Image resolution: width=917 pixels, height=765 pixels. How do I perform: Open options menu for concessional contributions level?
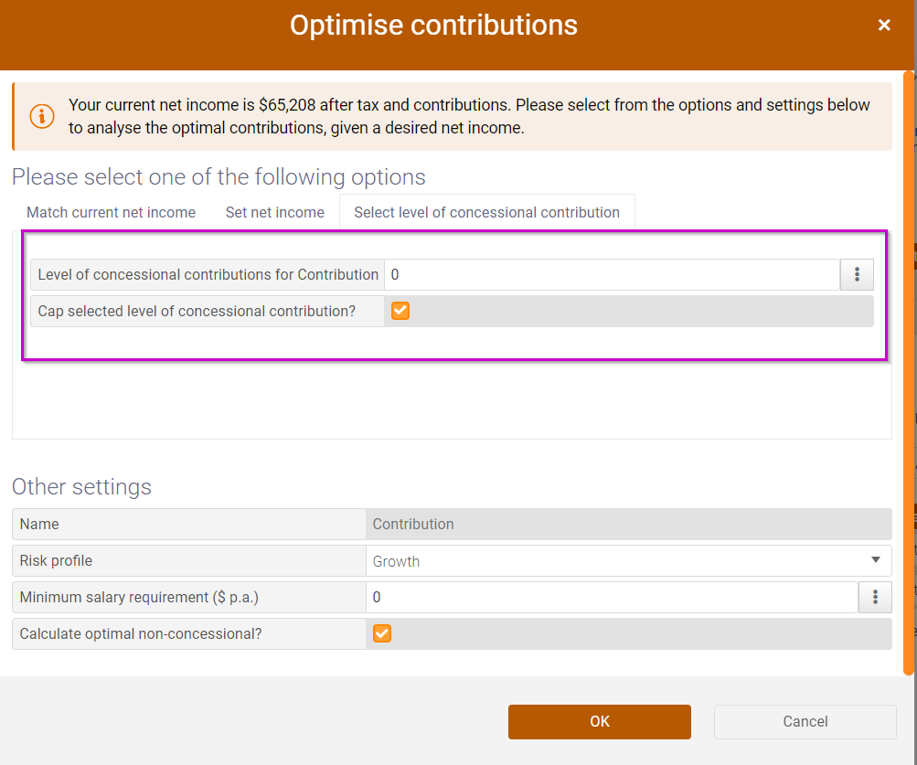click(857, 274)
